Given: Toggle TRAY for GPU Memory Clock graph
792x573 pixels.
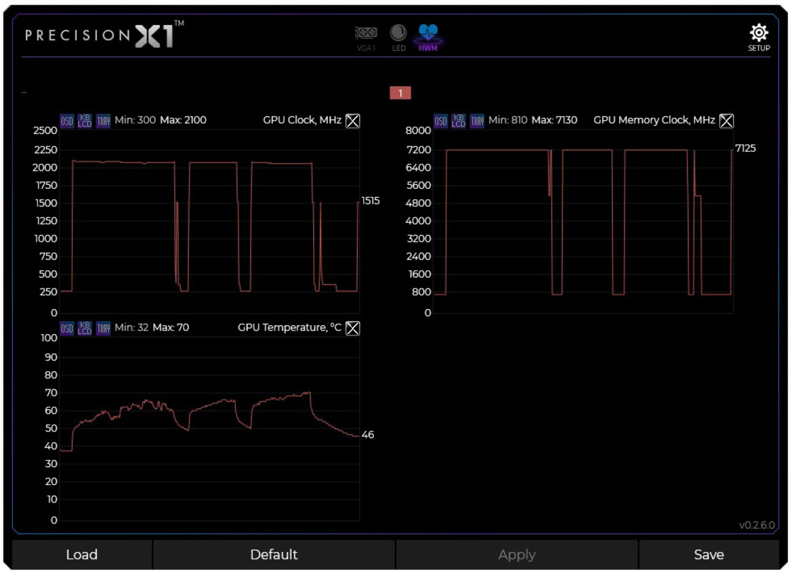Looking at the screenshot, I should 477,121.
